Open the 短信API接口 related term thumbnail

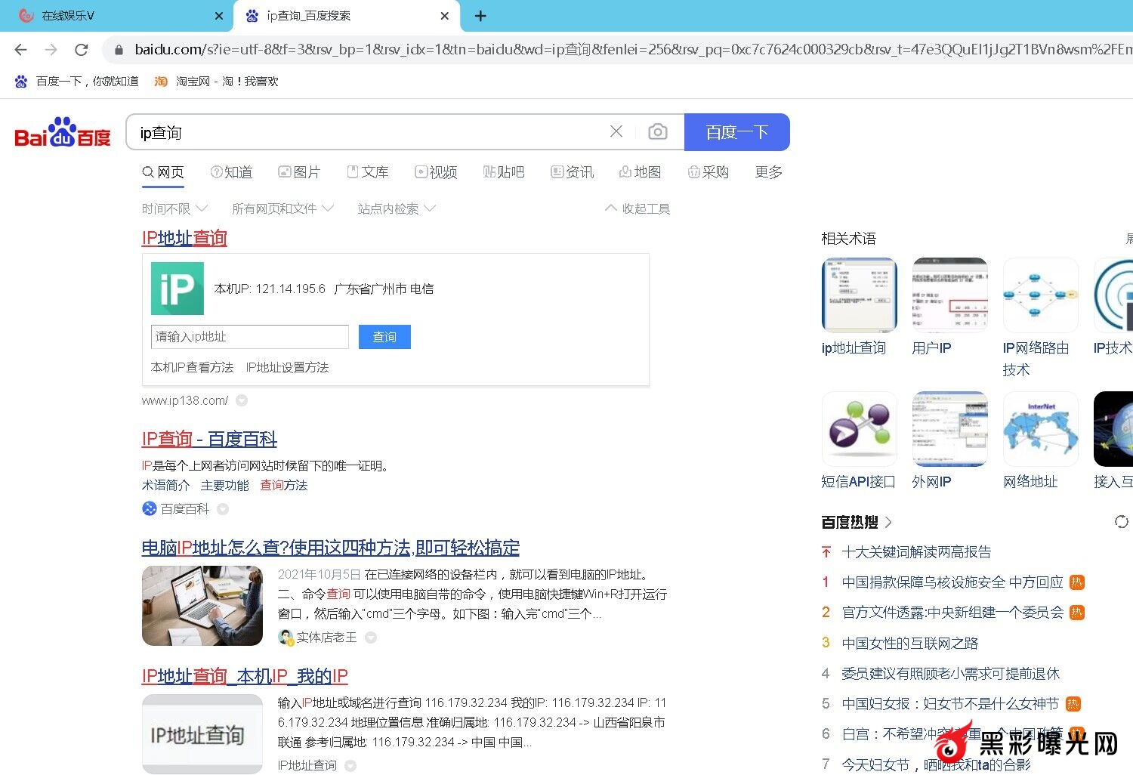tap(859, 428)
